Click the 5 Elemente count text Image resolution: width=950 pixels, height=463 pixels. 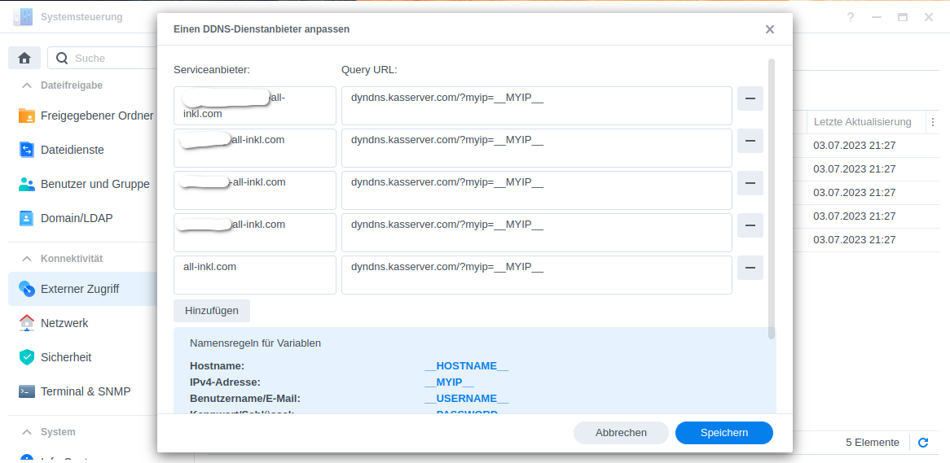873,443
